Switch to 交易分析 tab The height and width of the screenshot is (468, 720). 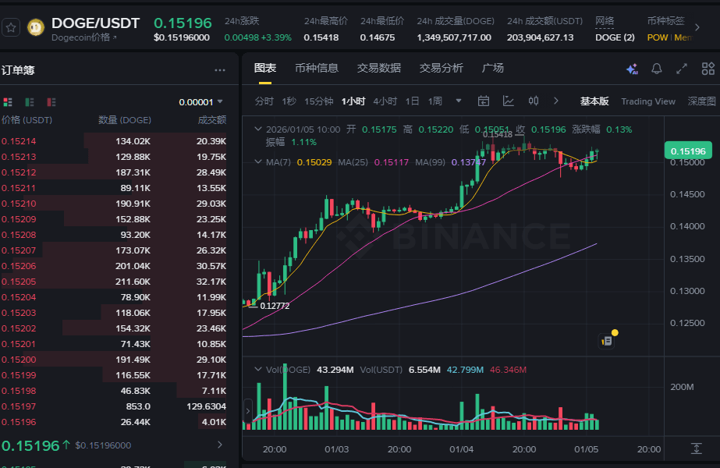[x=441, y=69]
